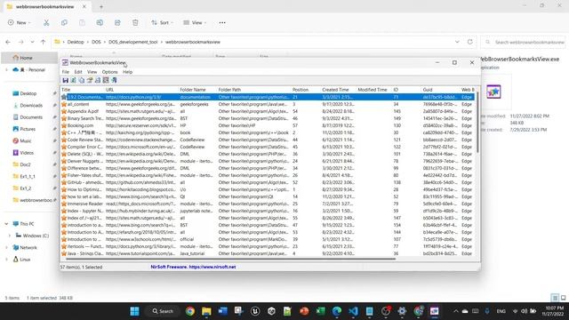Sort bookmarks by the Title column
The height and width of the screenshot is (320, 569).
[x=82, y=90]
